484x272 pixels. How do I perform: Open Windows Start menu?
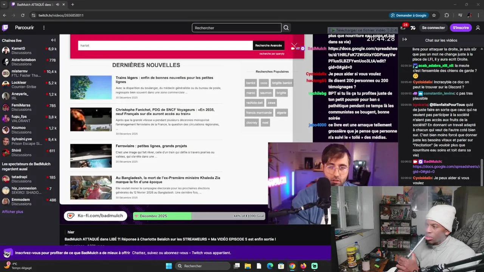click(169, 266)
